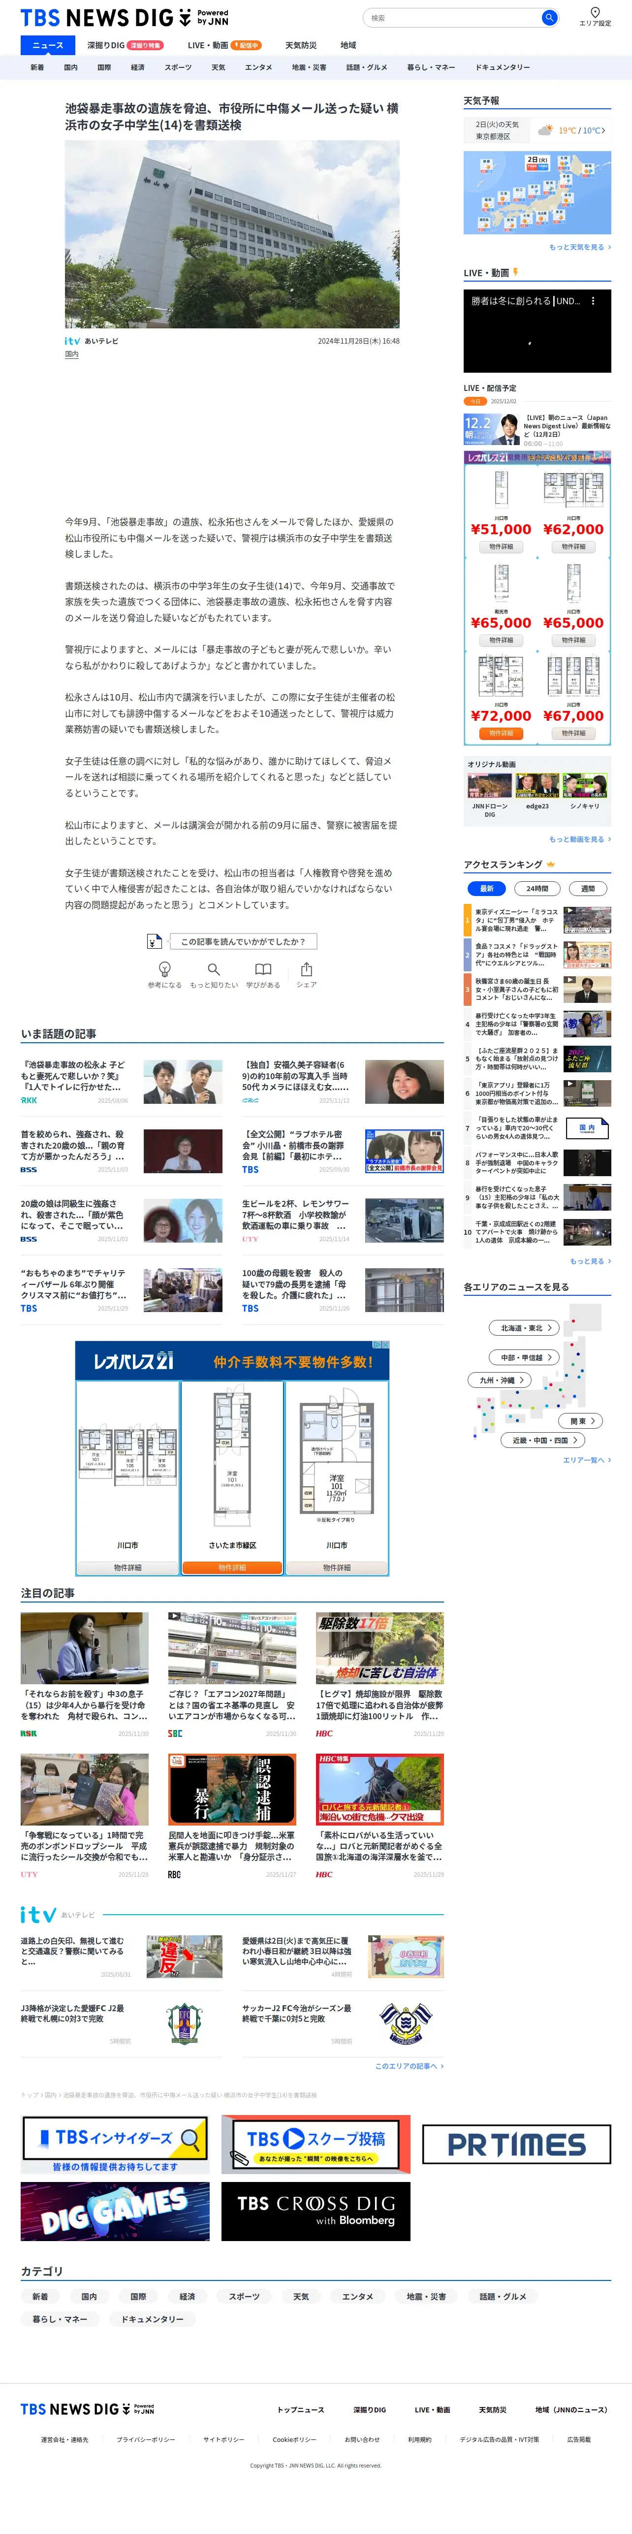This screenshot has height=2534, width=632.
Task: Open the ranking もっと見る link
Action: click(x=590, y=1261)
